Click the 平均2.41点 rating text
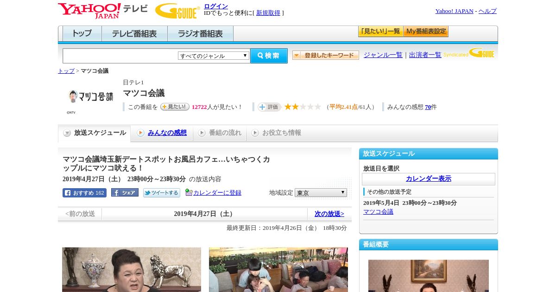 (343, 107)
